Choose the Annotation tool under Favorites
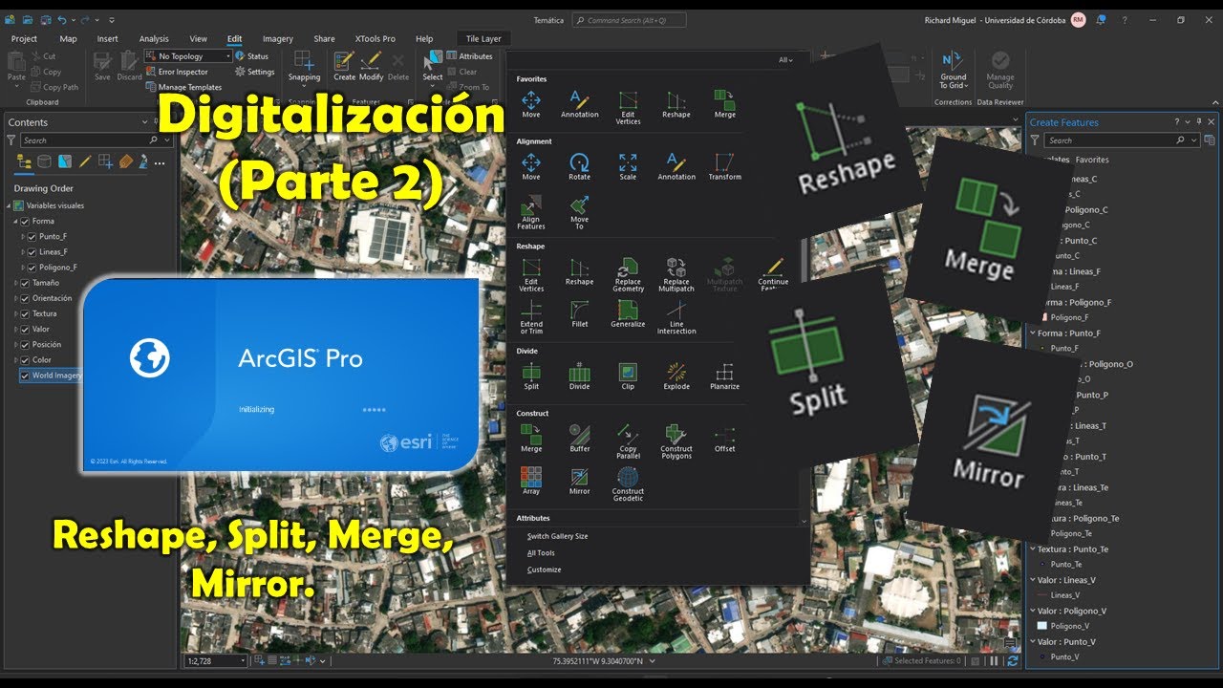Image resolution: width=1223 pixels, height=688 pixels. click(579, 104)
